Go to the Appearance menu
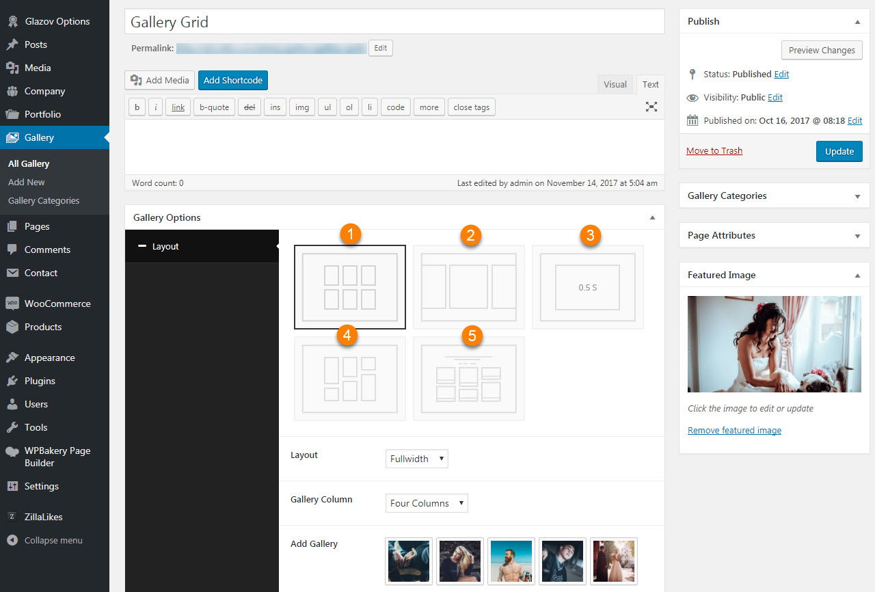The width and height of the screenshot is (875, 592). pos(49,358)
